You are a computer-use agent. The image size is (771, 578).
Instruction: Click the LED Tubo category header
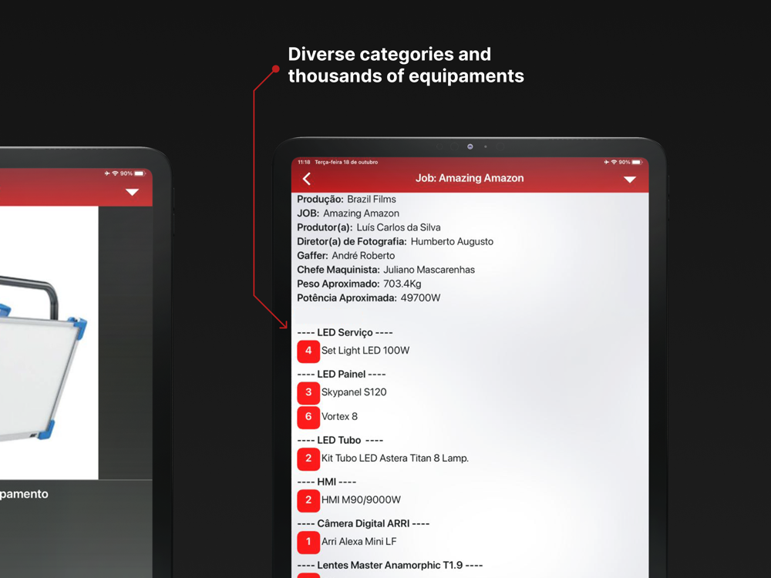[x=340, y=440]
